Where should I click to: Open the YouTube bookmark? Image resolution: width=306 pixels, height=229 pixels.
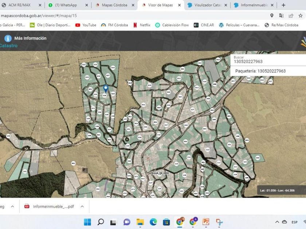(86, 25)
